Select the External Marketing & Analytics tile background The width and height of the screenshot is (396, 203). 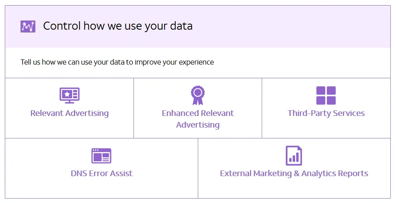pyautogui.click(x=241, y=189)
